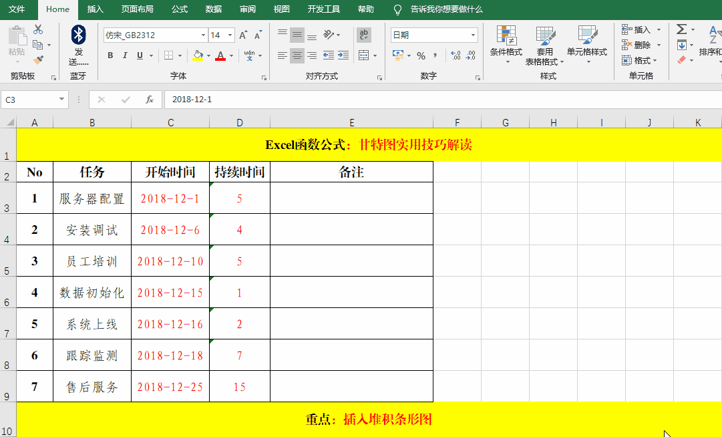Open the Name Box dropdown arrow
Screen dimensions: 722x437
coord(63,100)
